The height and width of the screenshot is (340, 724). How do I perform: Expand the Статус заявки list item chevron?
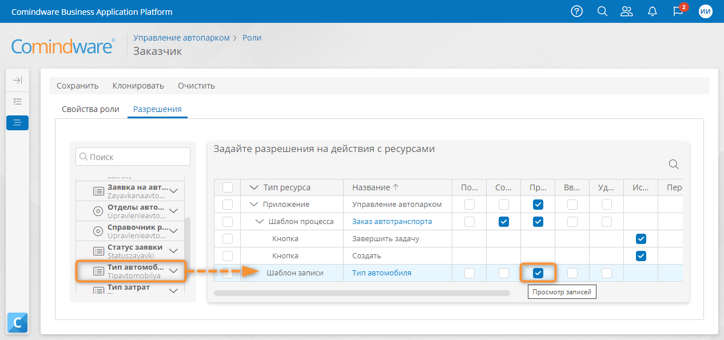click(x=174, y=251)
